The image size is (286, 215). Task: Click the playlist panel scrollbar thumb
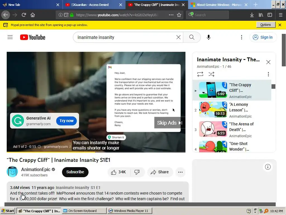click(273, 86)
